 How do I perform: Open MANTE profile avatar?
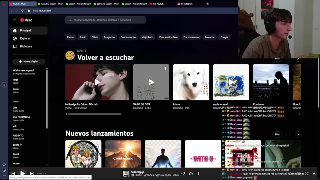coord(70,55)
